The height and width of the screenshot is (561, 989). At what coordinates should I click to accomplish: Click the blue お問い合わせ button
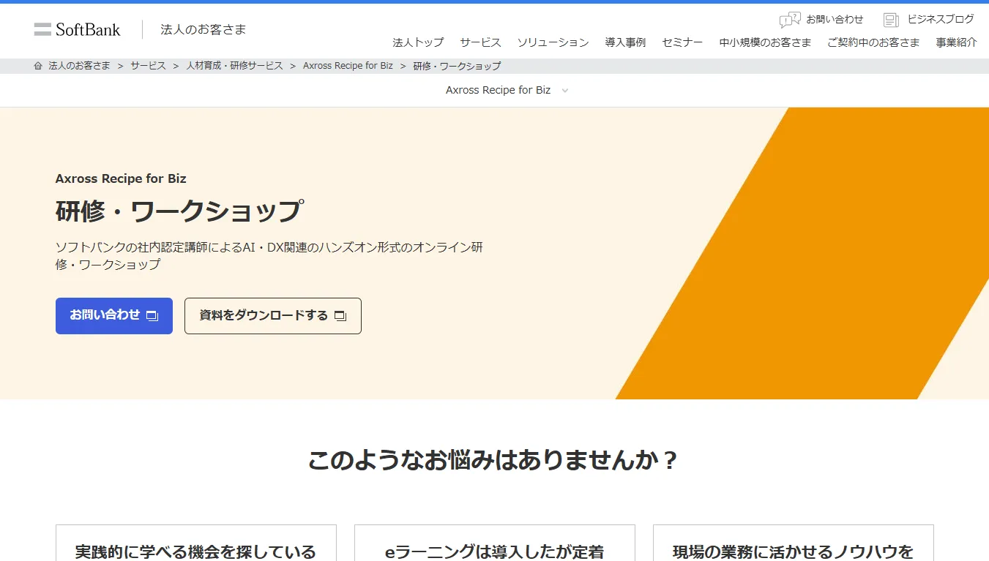click(113, 315)
